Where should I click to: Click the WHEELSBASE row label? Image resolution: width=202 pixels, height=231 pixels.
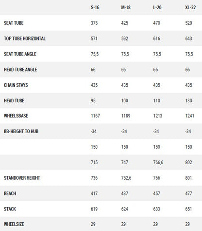(x=16, y=115)
